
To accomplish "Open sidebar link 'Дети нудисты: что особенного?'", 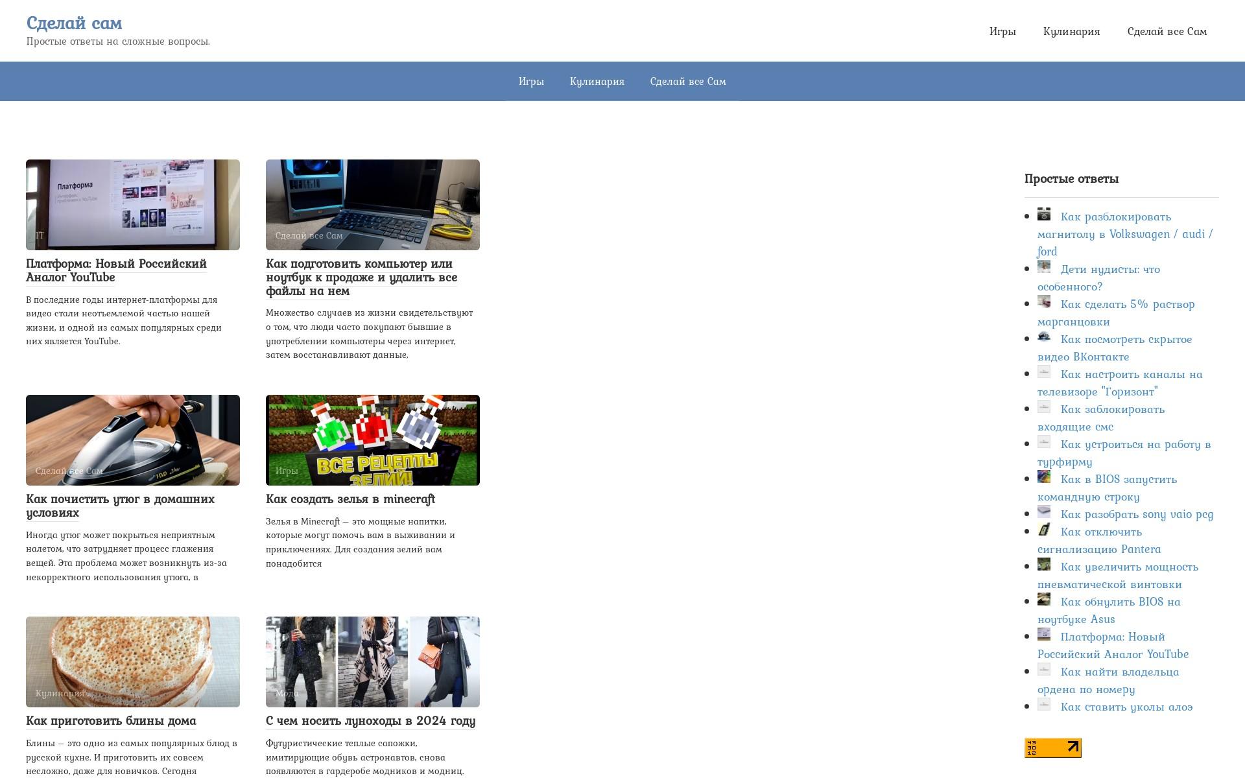I will coord(1099,277).
